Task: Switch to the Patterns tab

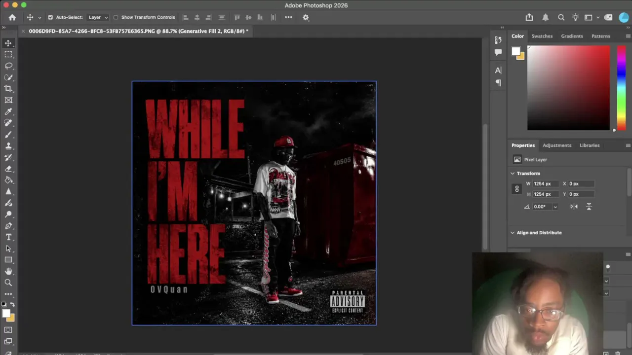Action: point(600,36)
